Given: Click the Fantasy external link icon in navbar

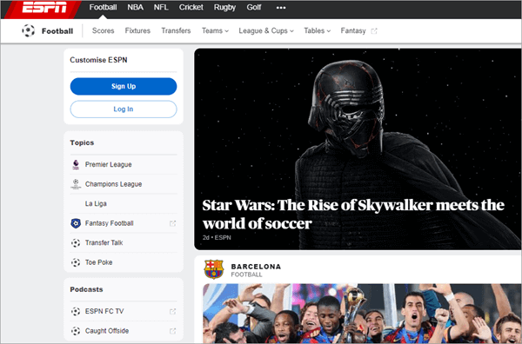Looking at the screenshot, I should (374, 31).
